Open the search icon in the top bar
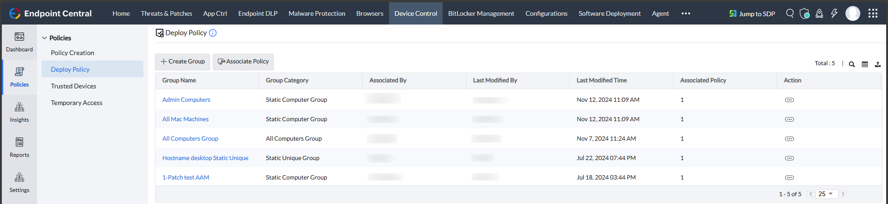The width and height of the screenshot is (888, 204). click(x=790, y=13)
